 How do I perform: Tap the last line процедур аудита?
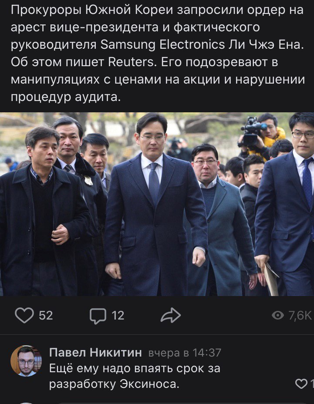click(66, 98)
